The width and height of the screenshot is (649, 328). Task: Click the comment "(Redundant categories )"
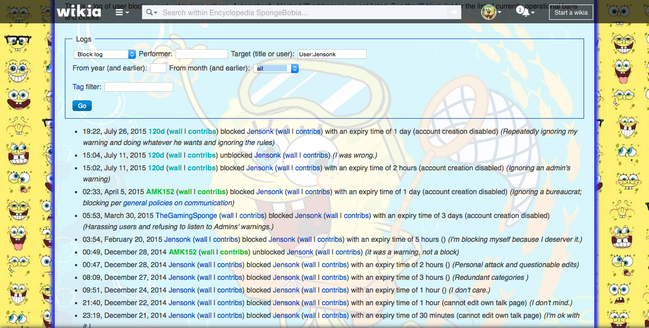click(490, 277)
